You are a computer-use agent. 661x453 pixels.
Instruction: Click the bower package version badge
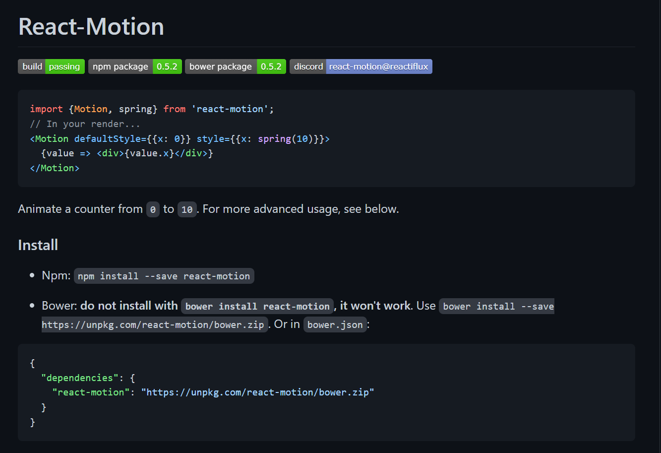tap(235, 66)
